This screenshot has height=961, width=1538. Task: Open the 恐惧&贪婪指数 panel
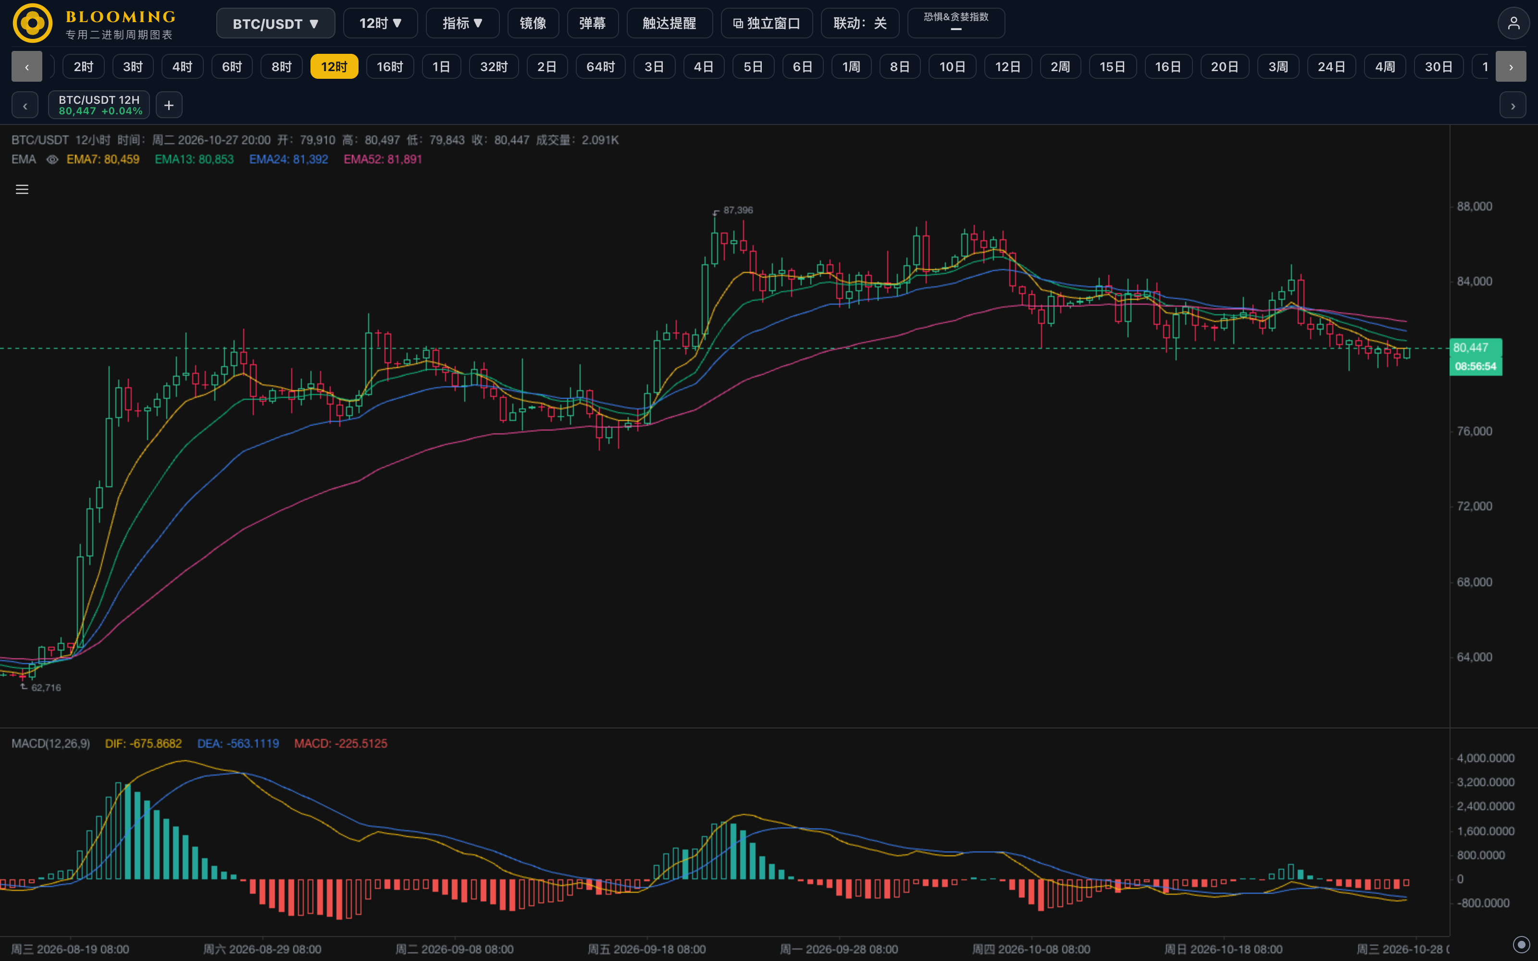pos(956,24)
